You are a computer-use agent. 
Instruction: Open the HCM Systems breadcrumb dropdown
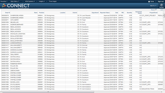coord(30,1)
